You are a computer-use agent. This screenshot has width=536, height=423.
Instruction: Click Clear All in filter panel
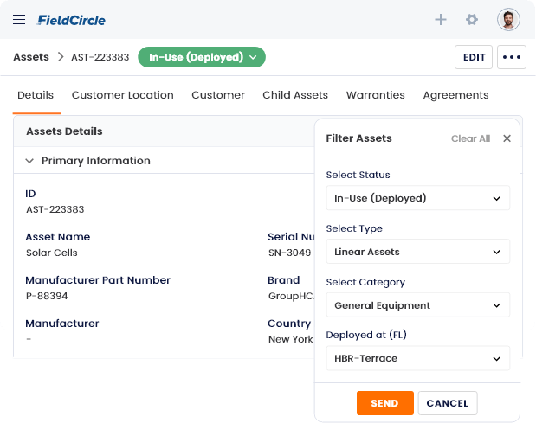coord(470,138)
